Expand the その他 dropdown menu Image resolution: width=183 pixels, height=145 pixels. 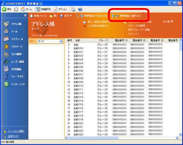point(168,22)
